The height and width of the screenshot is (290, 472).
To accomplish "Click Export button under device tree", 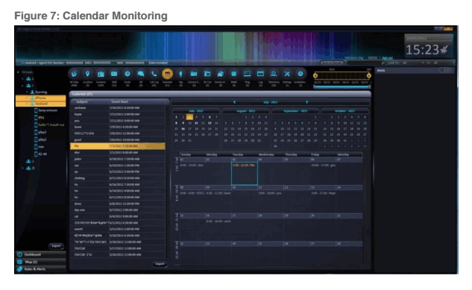I will tap(56, 246).
